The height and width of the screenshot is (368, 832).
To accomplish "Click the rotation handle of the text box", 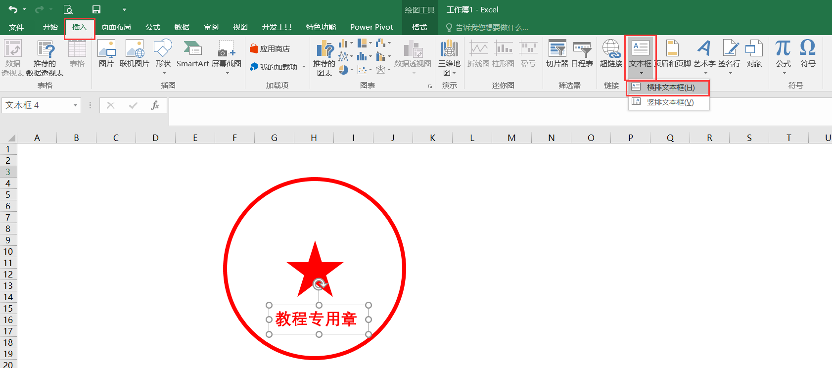I will (x=320, y=284).
